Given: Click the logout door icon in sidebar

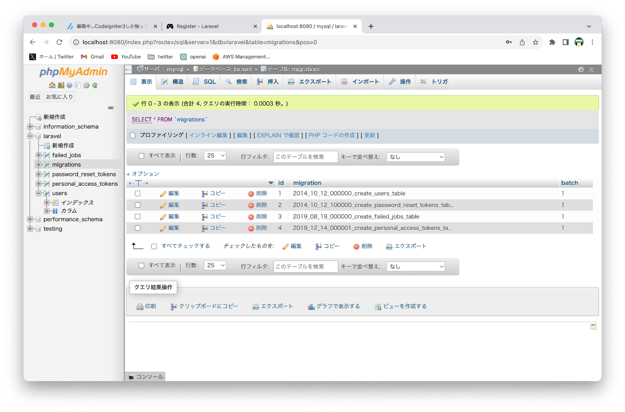Looking at the screenshot, I should click(61, 85).
